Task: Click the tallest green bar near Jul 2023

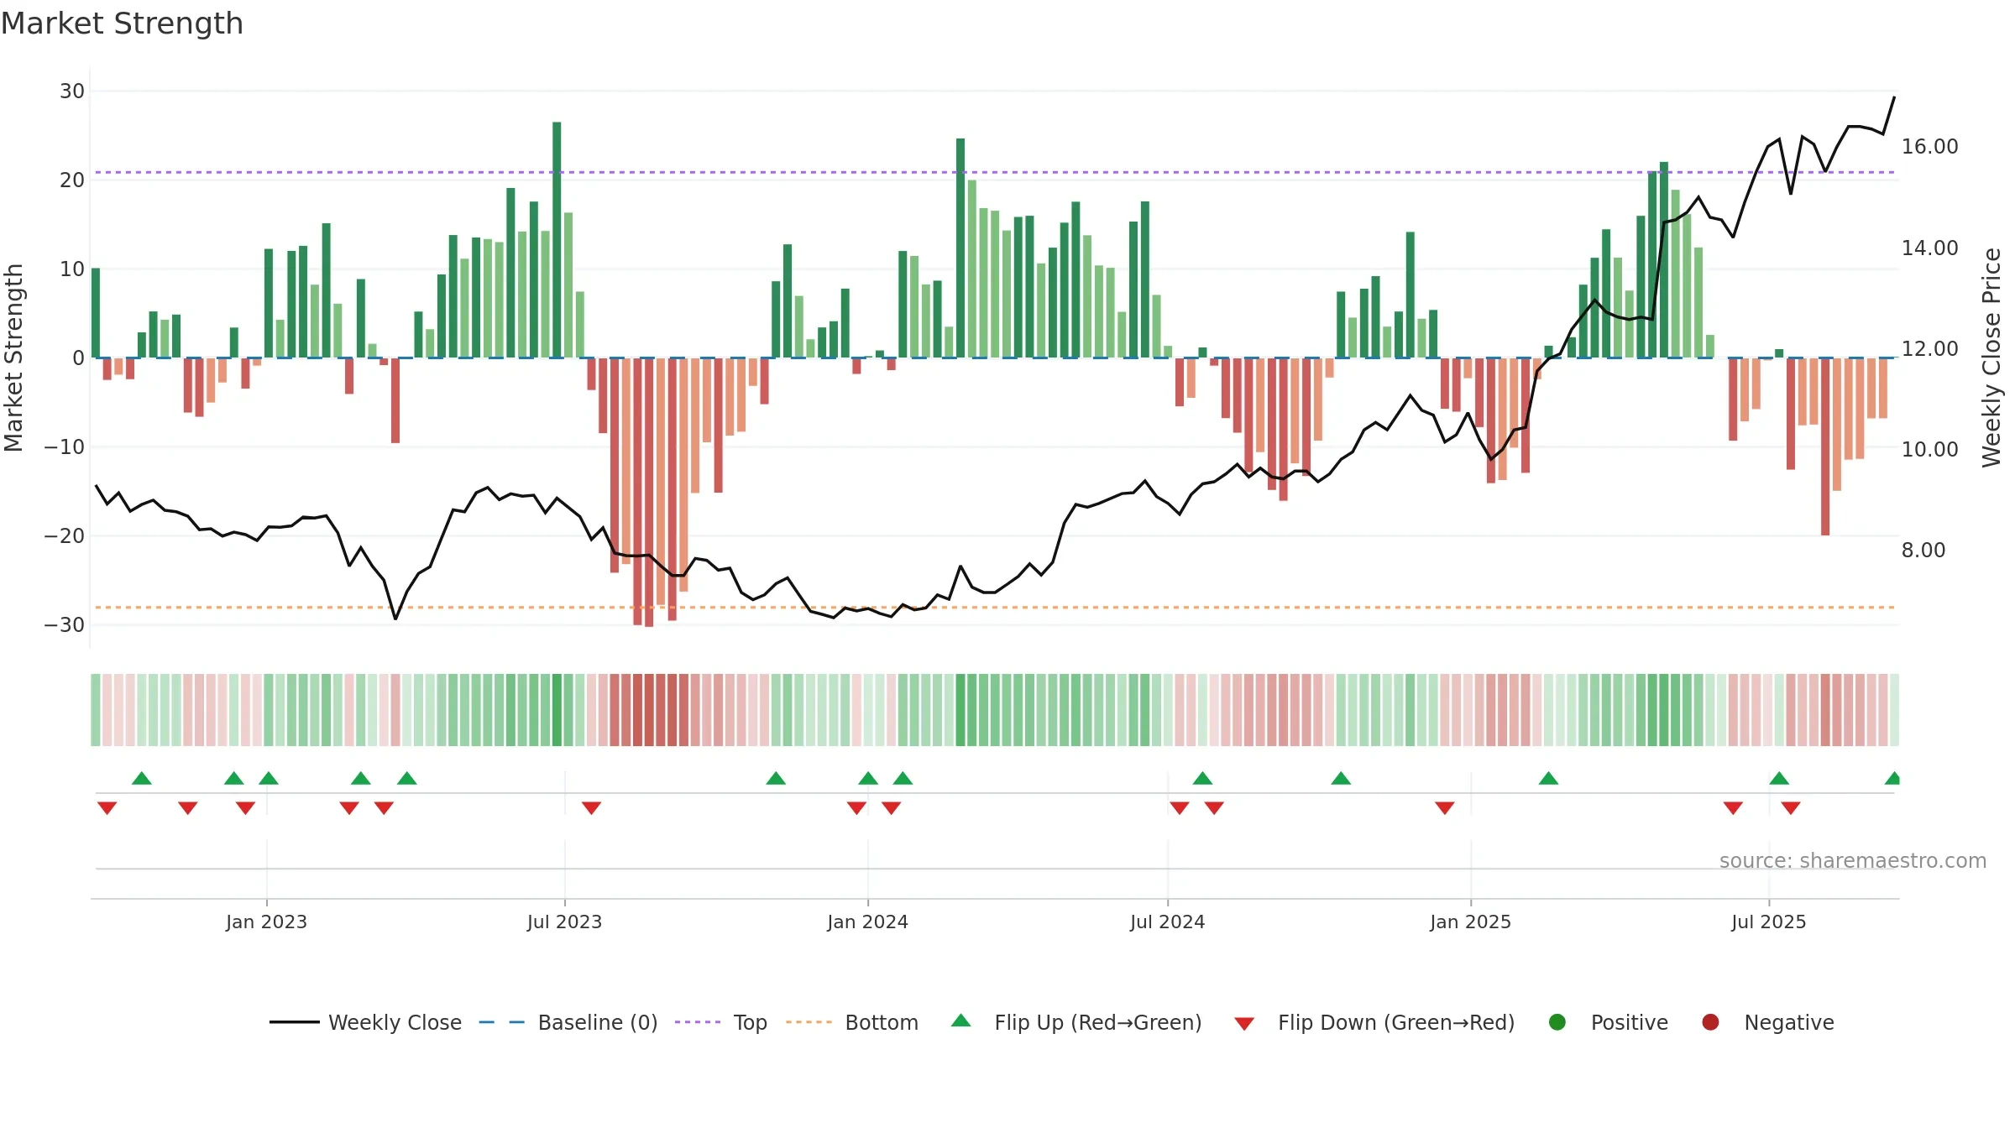Action: pos(557,240)
